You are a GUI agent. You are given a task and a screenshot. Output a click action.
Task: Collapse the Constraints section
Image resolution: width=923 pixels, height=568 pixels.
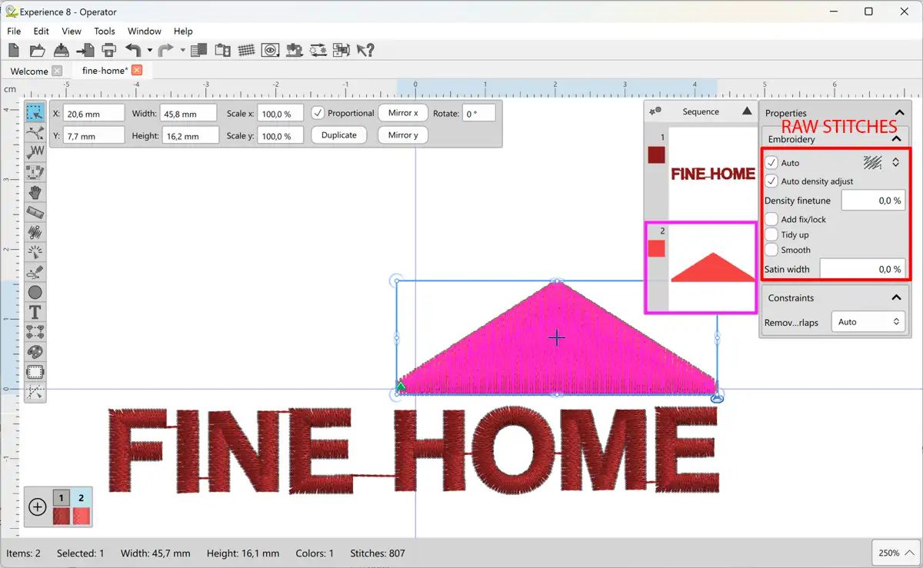tap(896, 297)
